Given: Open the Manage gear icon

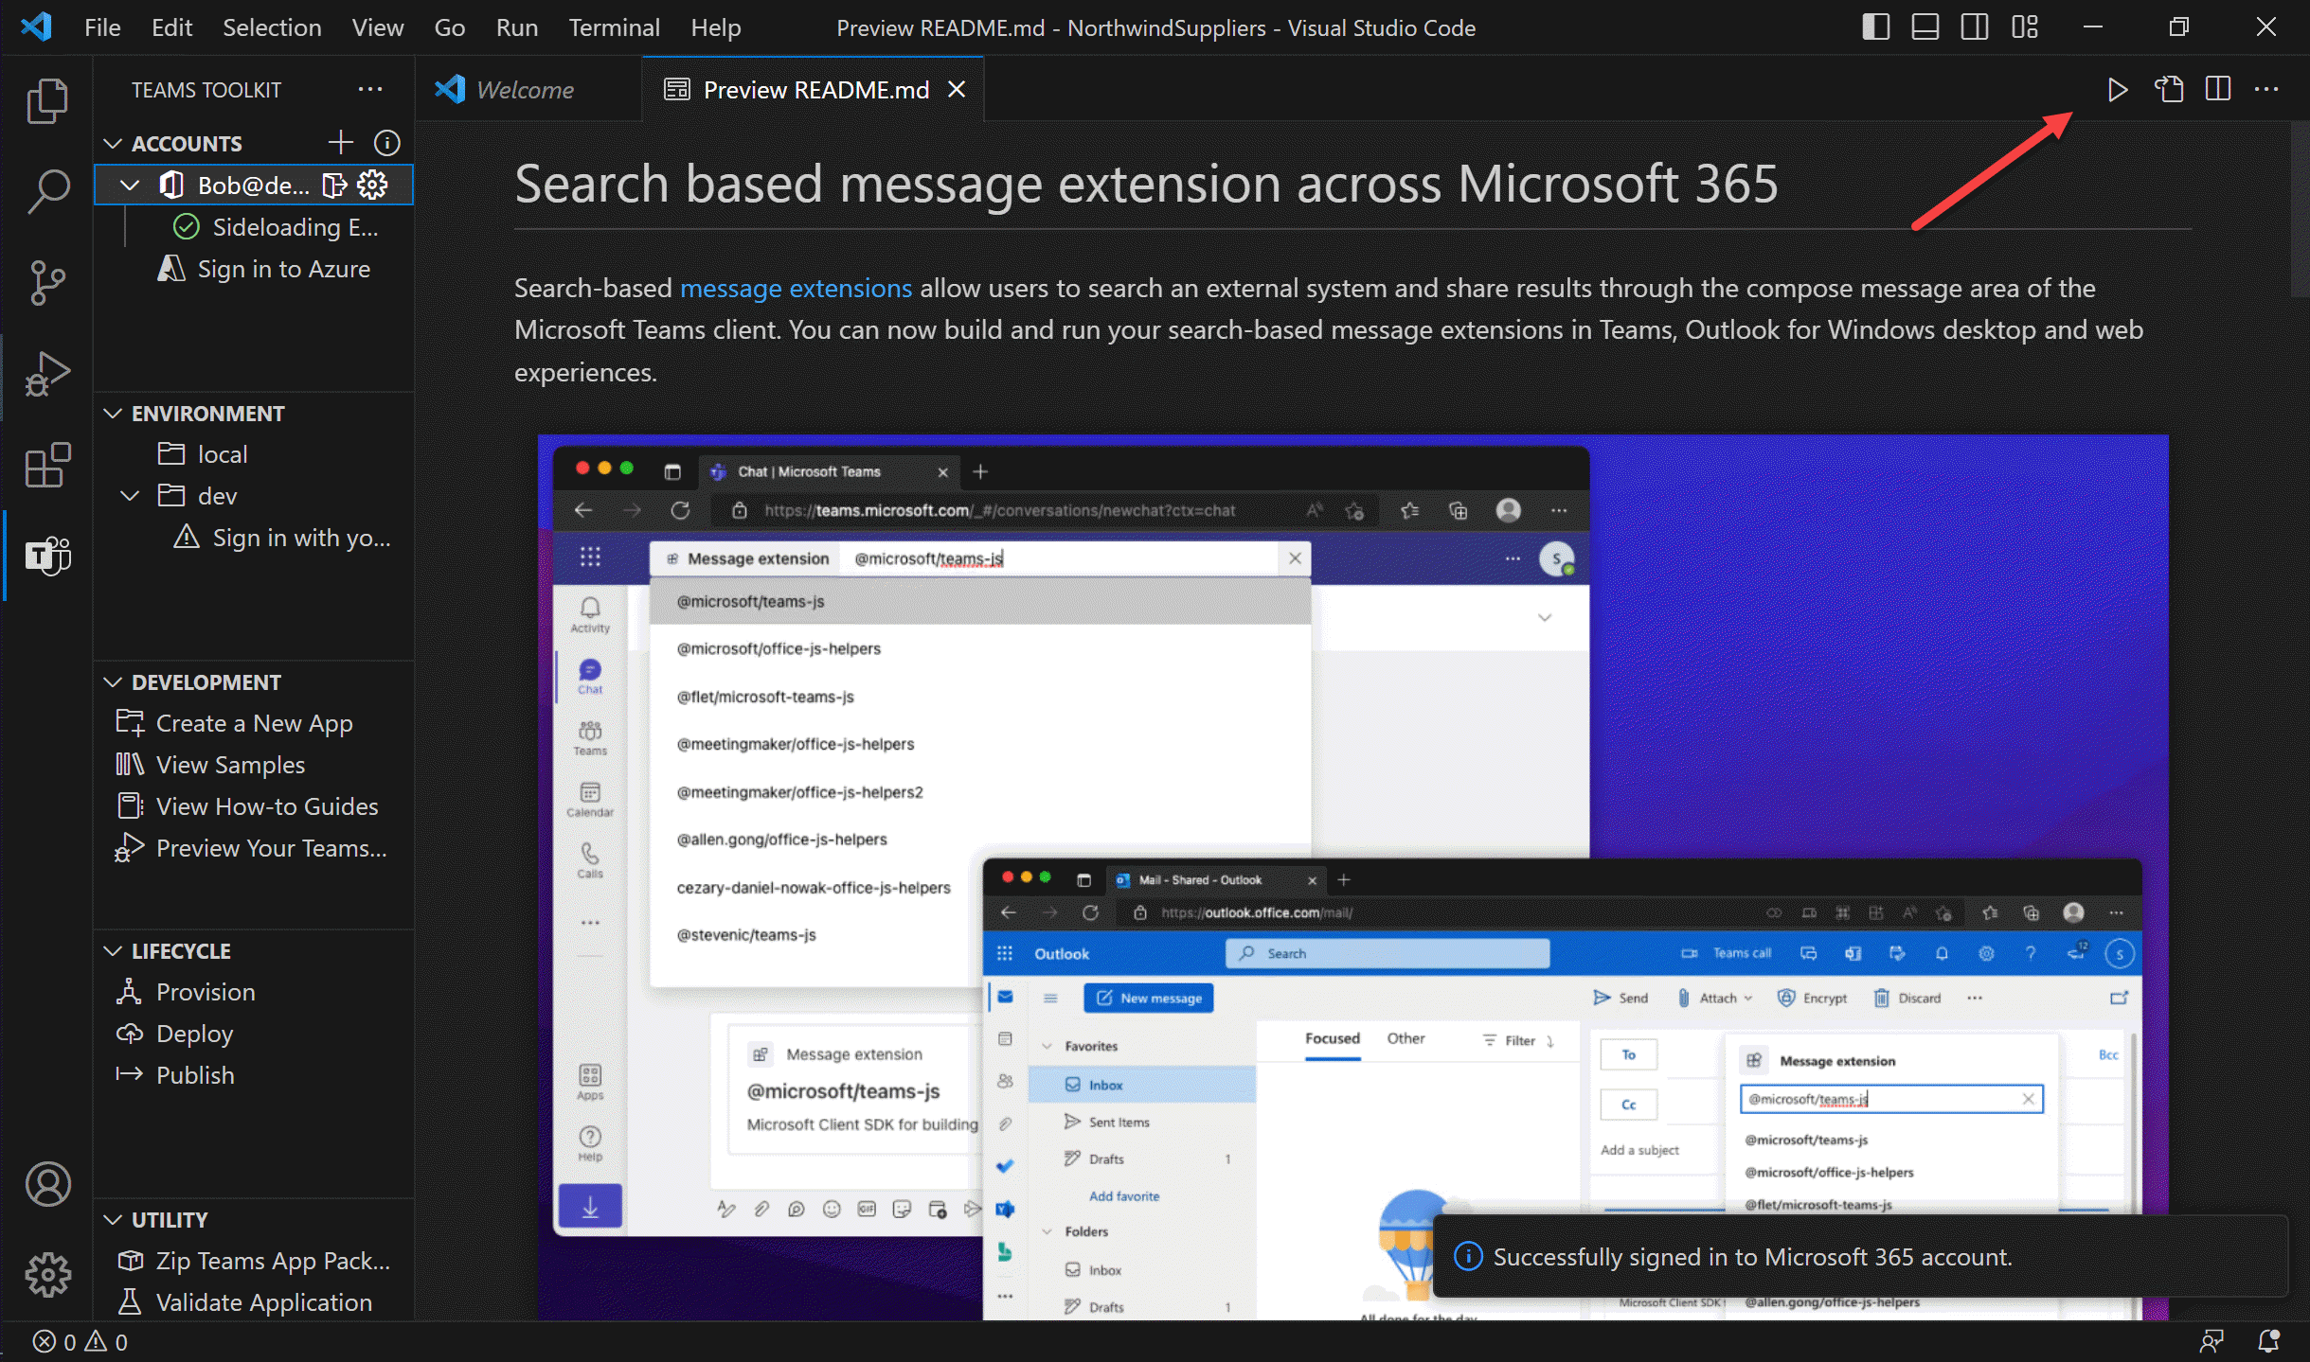Looking at the screenshot, I should (x=47, y=1275).
